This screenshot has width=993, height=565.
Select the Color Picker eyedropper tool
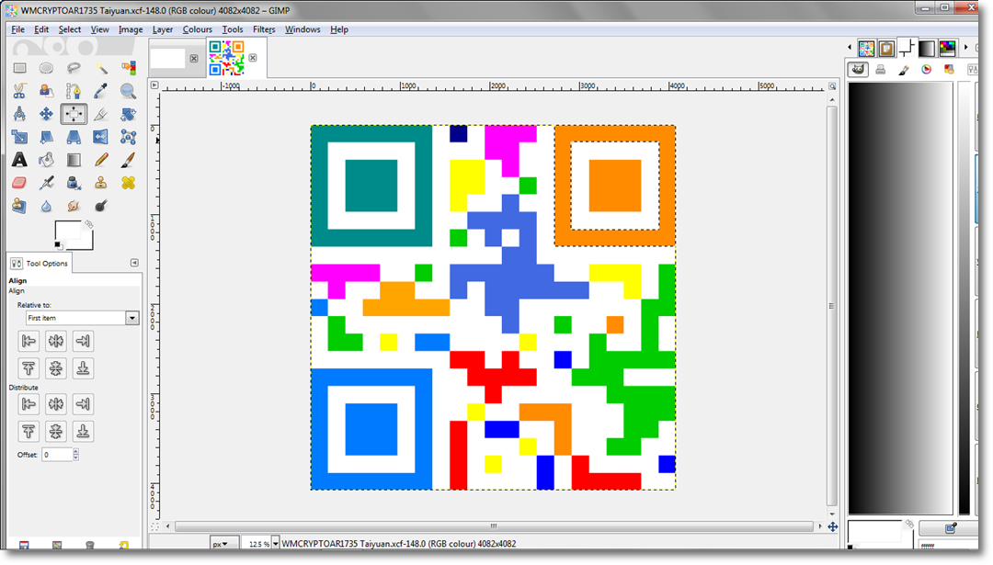(101, 90)
